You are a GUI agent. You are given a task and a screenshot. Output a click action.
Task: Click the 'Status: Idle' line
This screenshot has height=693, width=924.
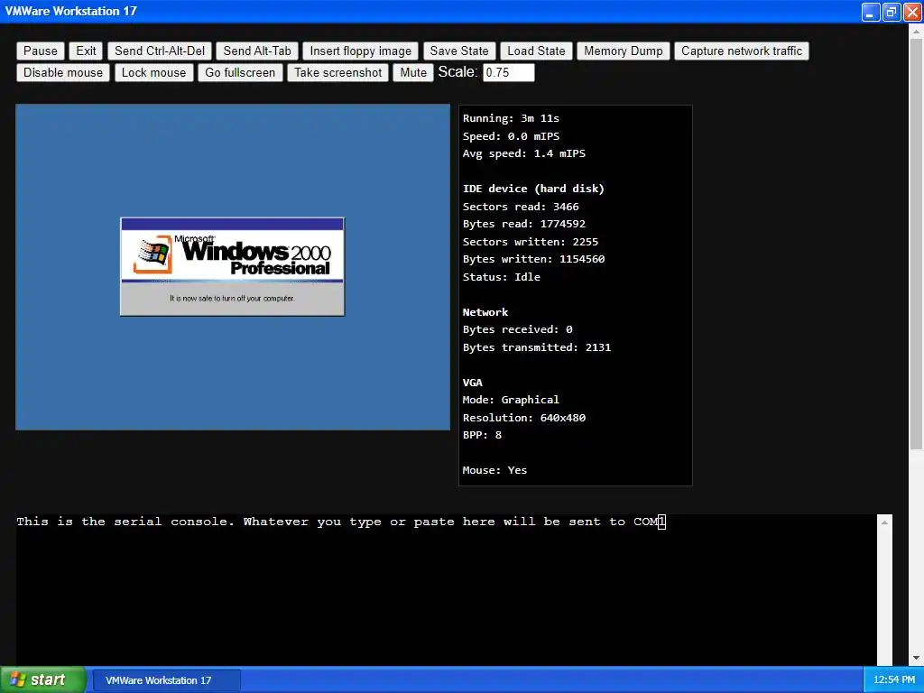(x=502, y=277)
